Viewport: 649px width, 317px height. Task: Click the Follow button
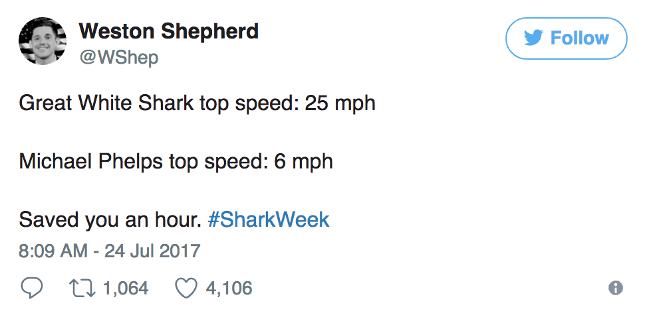(566, 38)
